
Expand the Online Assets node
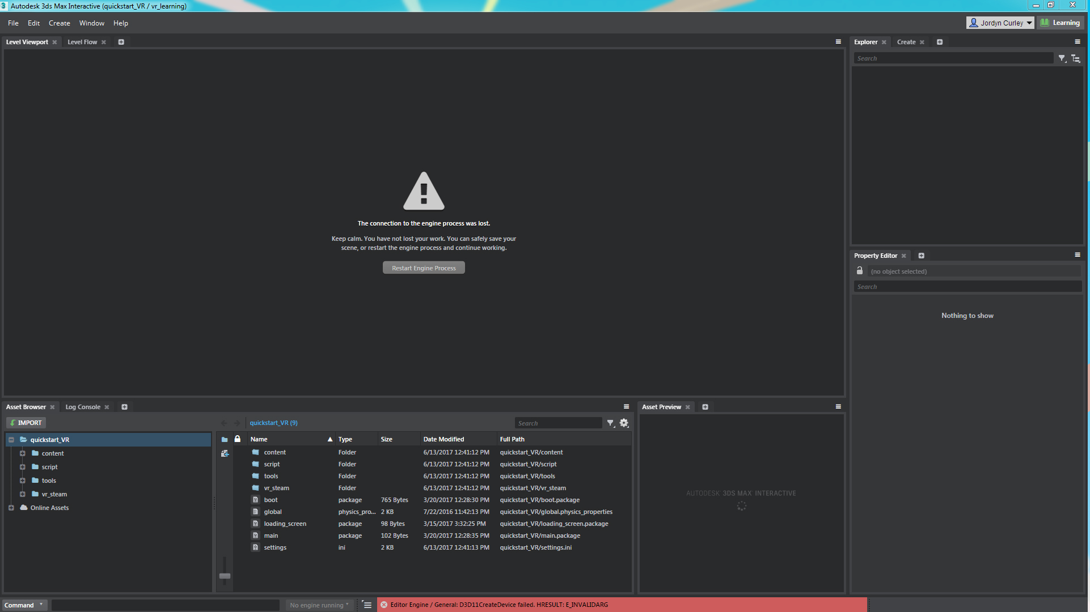coord(11,508)
